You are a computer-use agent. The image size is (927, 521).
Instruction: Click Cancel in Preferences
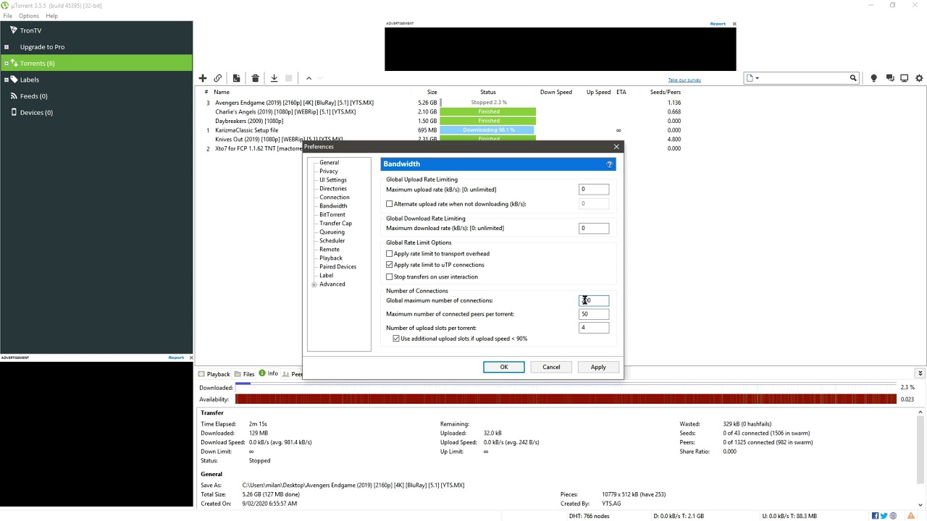[x=551, y=367]
